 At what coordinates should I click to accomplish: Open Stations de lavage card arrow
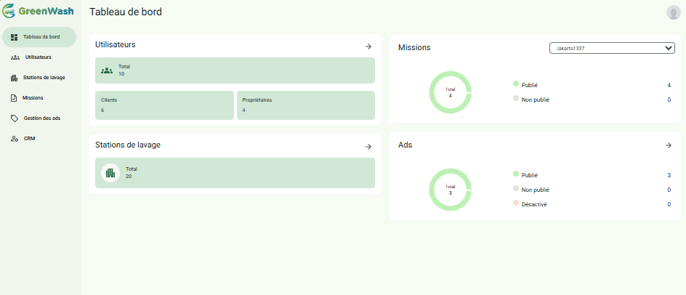pyautogui.click(x=368, y=146)
